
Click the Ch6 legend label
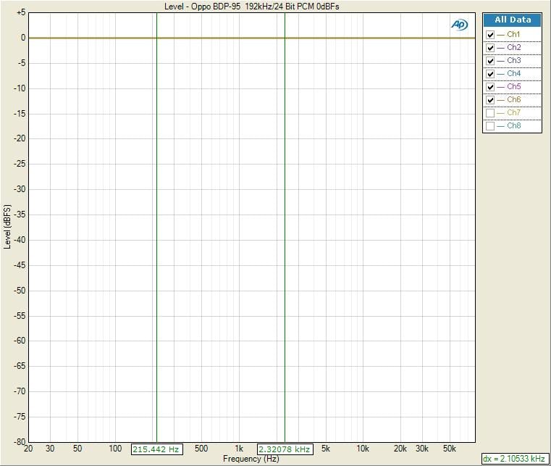pos(514,99)
